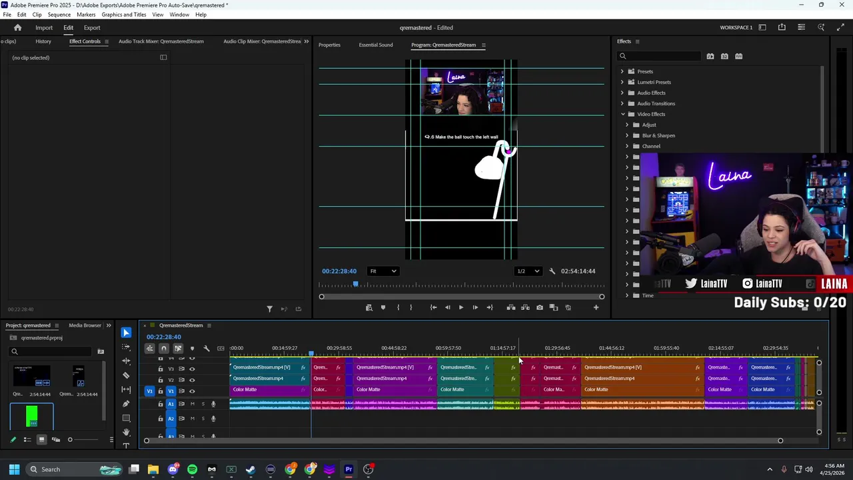Open Comparison View in Program monitor
Screen dimensions: 853x480
tap(554, 307)
